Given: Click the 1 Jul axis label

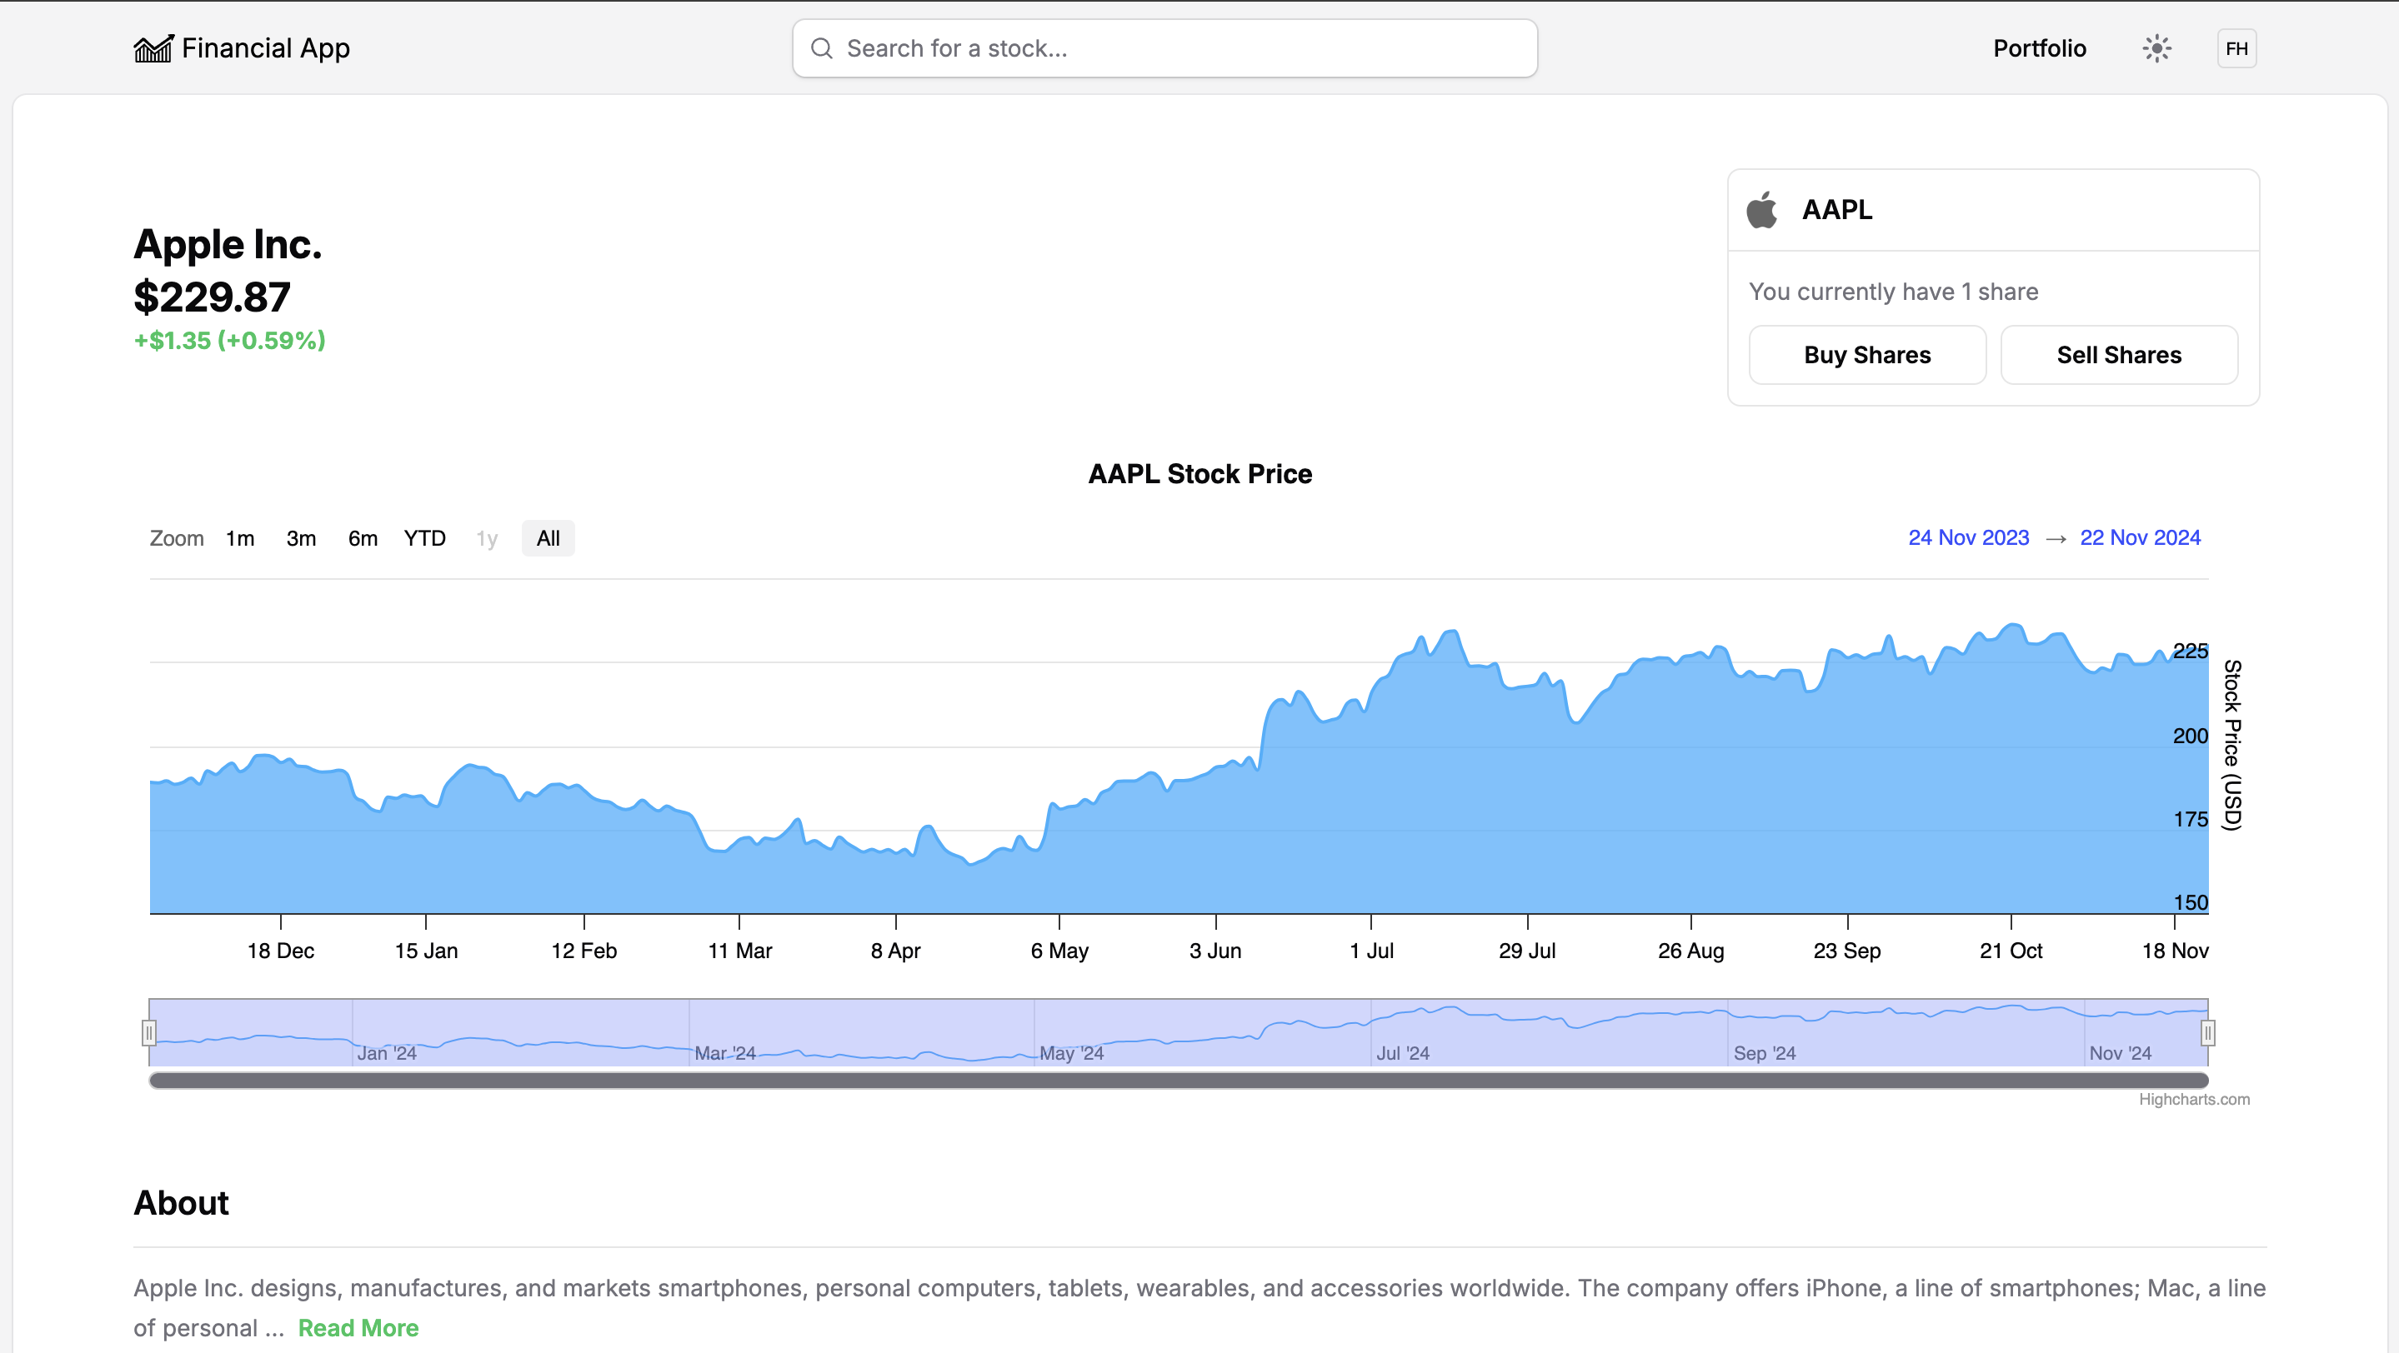Looking at the screenshot, I should click(x=1372, y=951).
